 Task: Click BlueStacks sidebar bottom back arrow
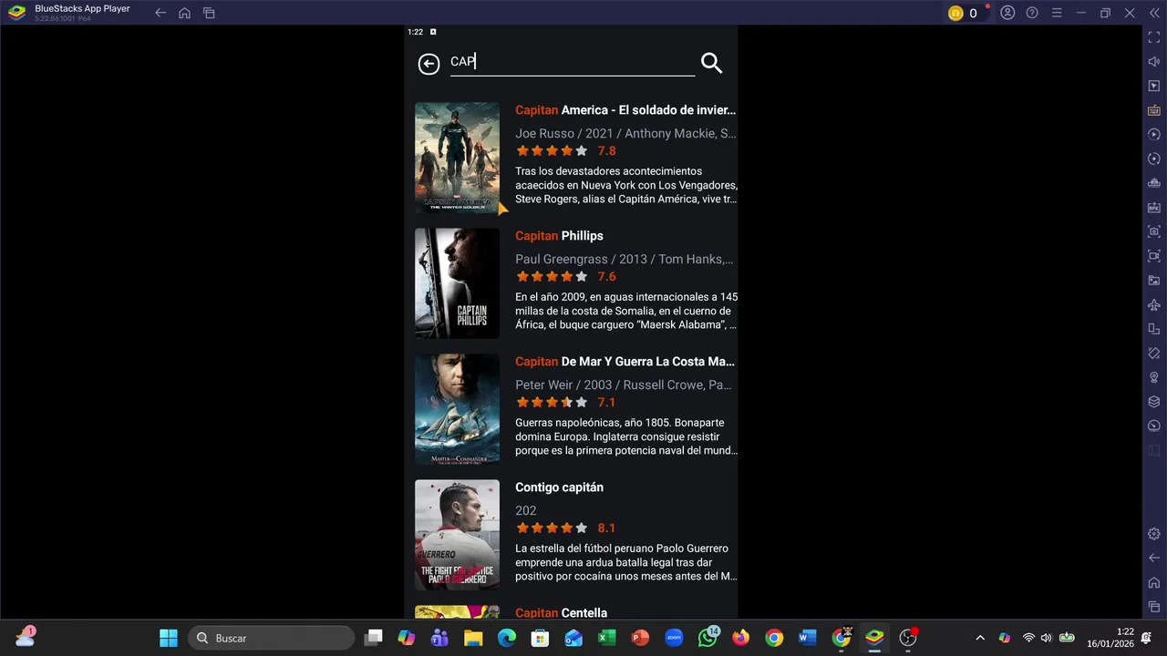(1154, 558)
